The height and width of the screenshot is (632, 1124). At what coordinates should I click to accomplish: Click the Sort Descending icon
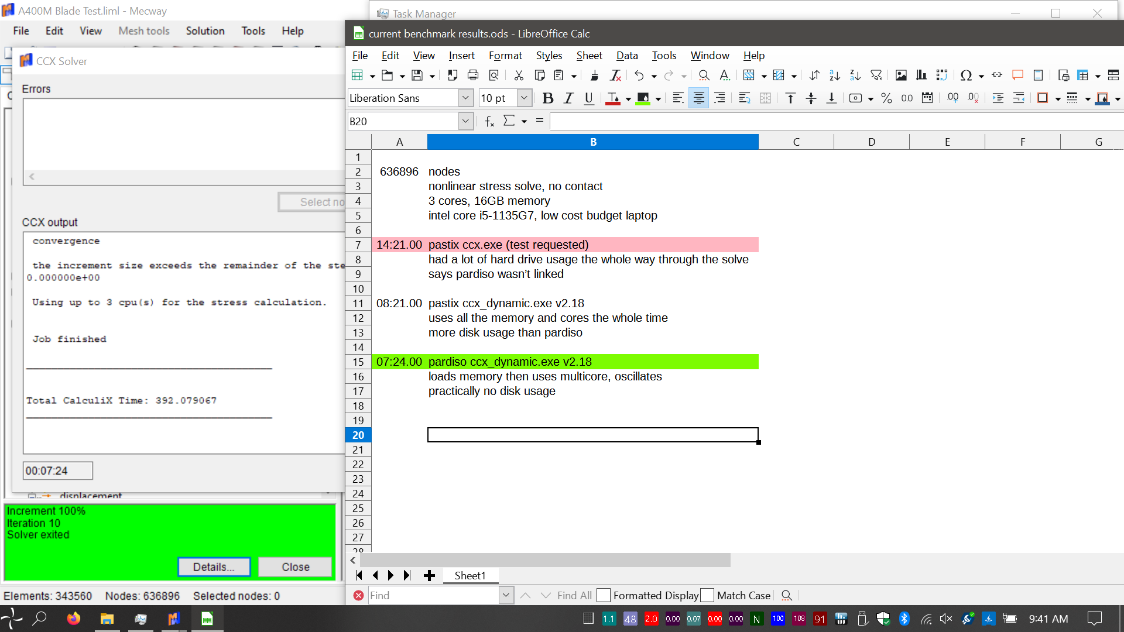[x=855, y=75]
